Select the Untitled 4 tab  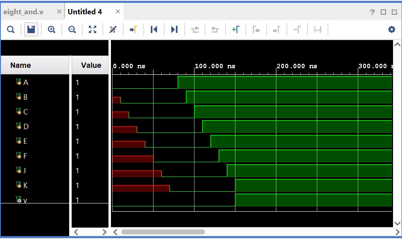point(85,12)
